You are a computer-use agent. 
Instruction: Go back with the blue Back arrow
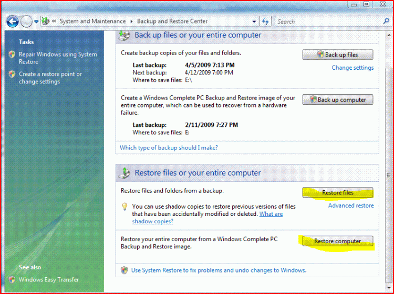[x=13, y=21]
